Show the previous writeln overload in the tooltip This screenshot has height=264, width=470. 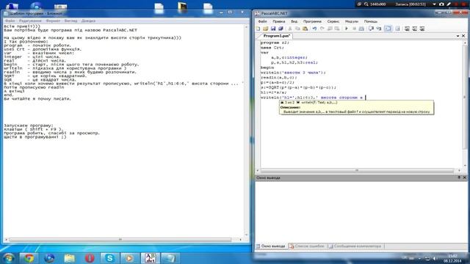[282, 103]
